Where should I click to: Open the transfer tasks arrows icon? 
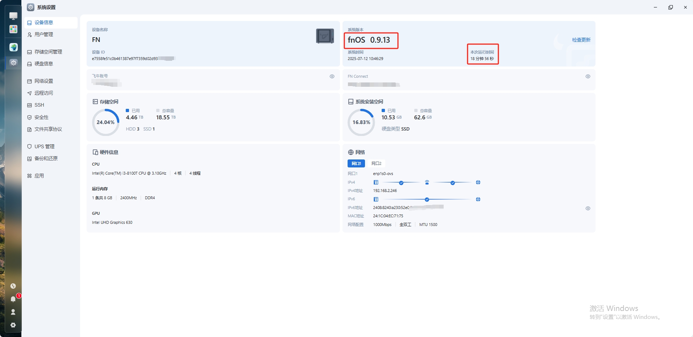click(x=13, y=286)
